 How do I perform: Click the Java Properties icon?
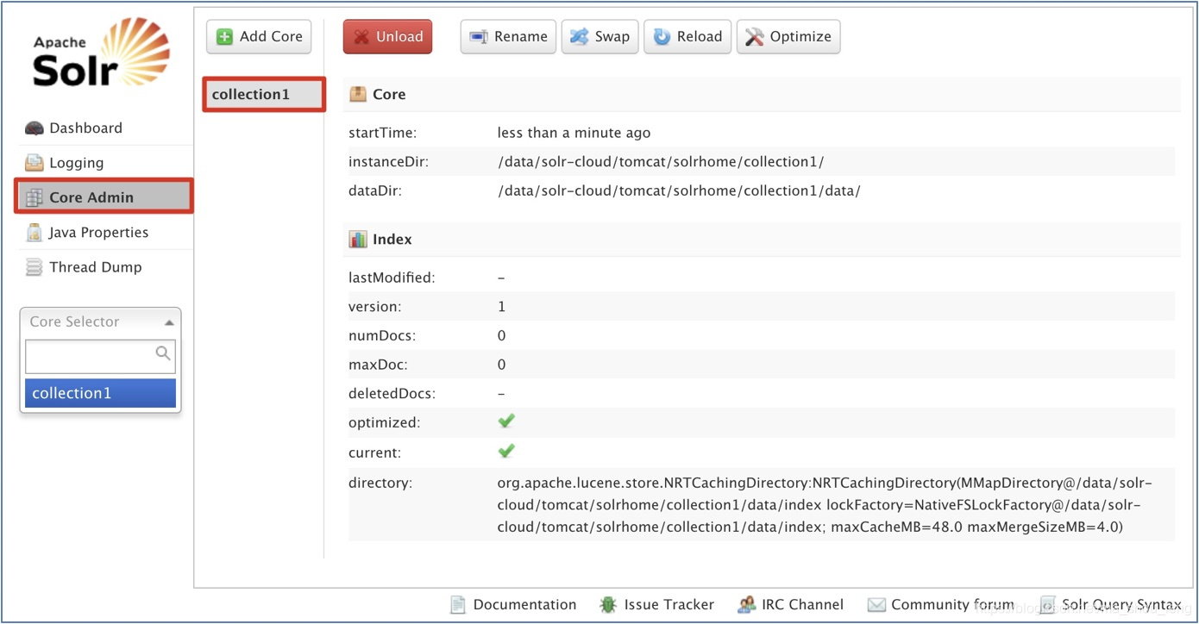[34, 233]
